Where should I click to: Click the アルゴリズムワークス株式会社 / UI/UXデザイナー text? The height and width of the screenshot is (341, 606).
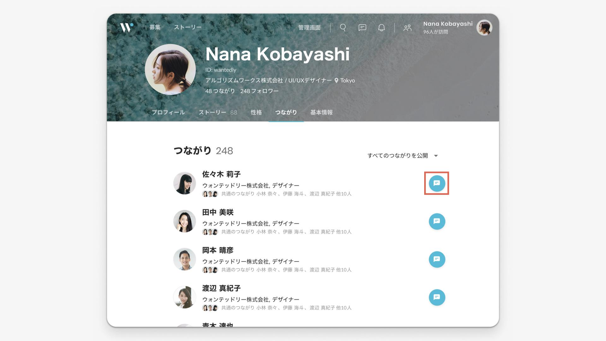click(x=268, y=80)
